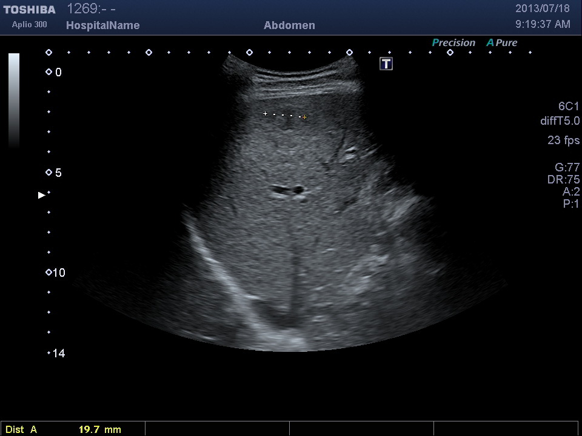The height and width of the screenshot is (436, 582).
Task: Click the Dist A 19.7 mm measurement
Action: point(64,429)
